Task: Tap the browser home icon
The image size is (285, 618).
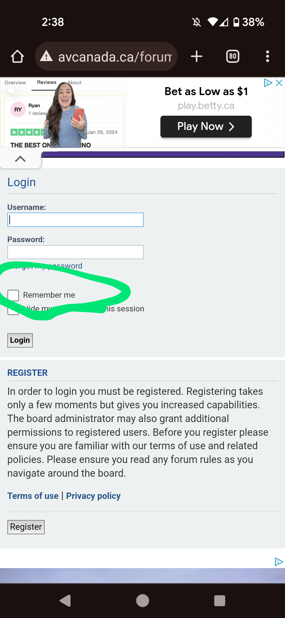Action: pyautogui.click(x=17, y=57)
